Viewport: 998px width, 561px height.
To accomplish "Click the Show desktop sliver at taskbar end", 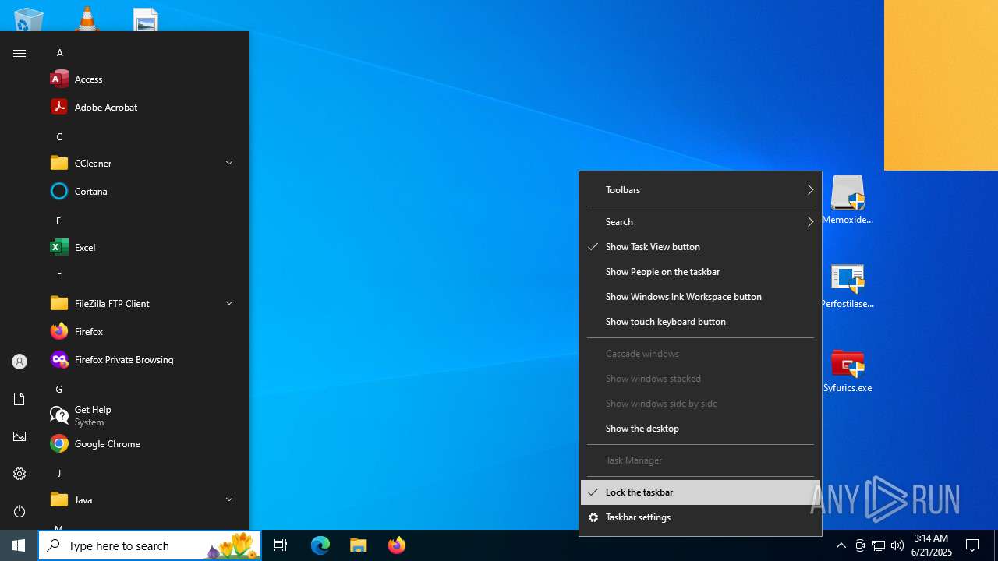I will (x=996, y=545).
